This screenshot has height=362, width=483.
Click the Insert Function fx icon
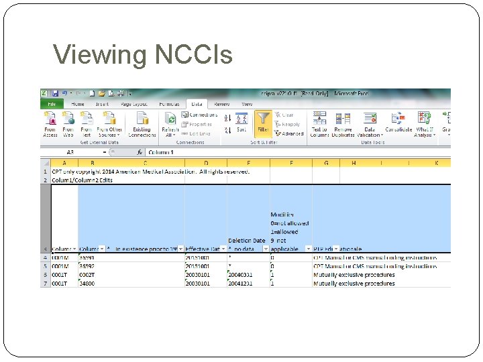click(140, 152)
